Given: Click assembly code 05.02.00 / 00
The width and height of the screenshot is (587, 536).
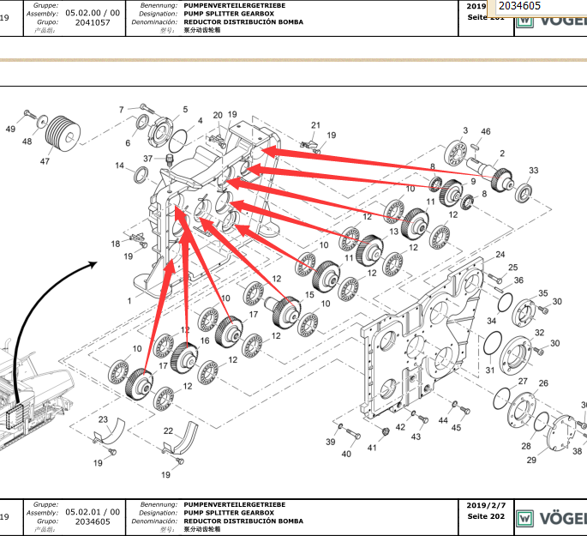Looking at the screenshot, I should 93,13.
